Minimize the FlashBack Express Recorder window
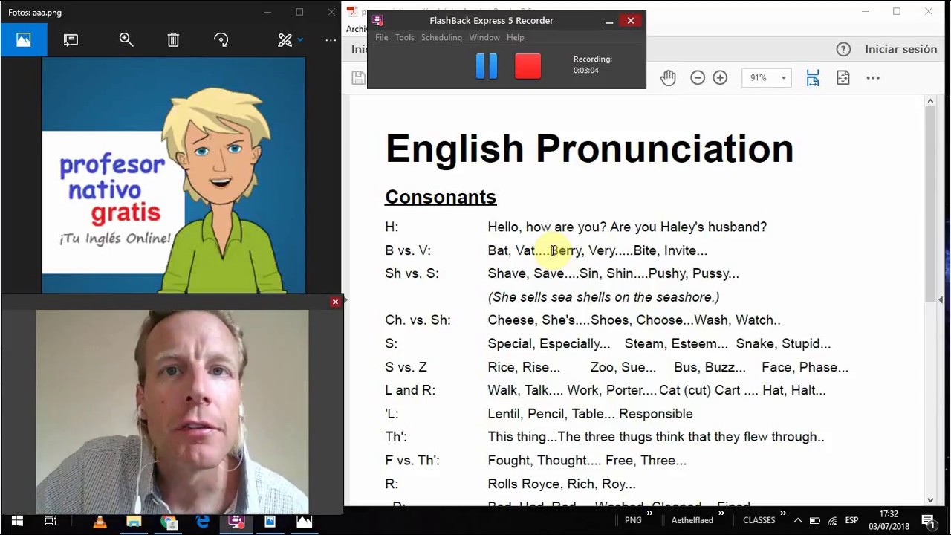The image size is (951, 535). pos(609,21)
